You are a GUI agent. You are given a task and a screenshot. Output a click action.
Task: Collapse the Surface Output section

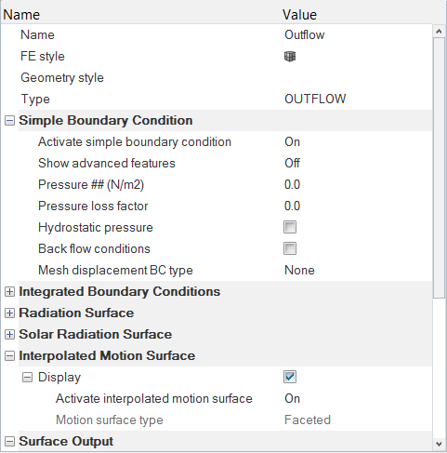coord(9,442)
